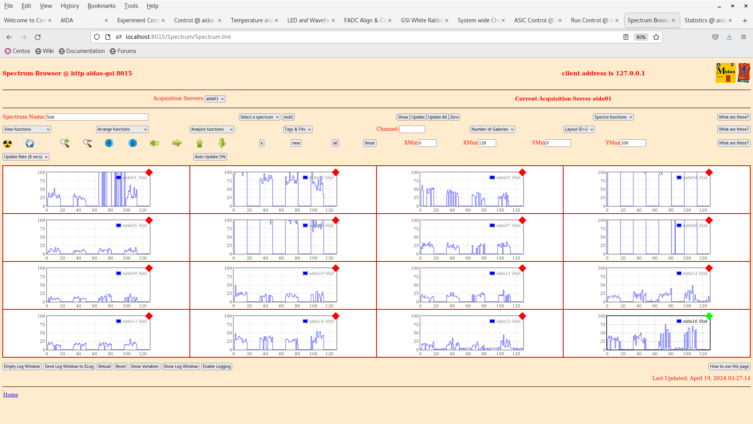Open the History menu
The width and height of the screenshot is (753, 424).
pyautogui.click(x=70, y=6)
